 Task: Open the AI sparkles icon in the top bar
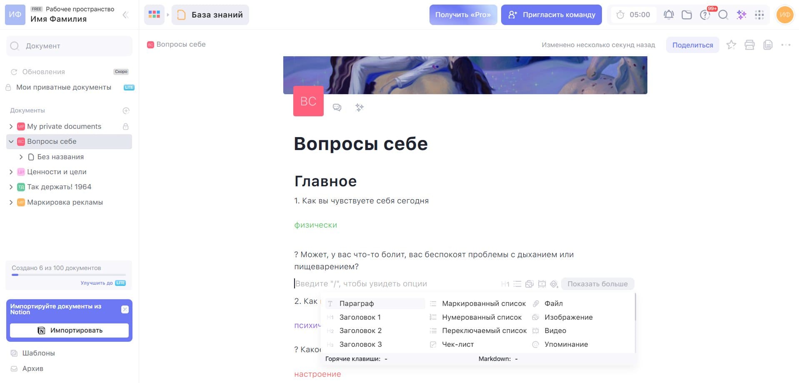click(x=741, y=15)
